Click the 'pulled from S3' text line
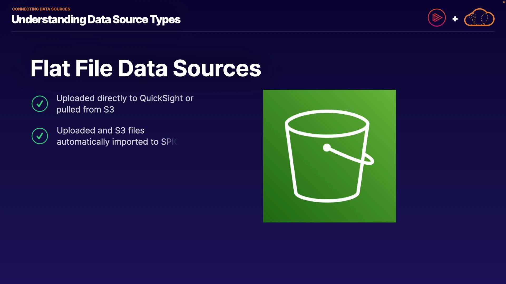This screenshot has height=284, width=506. tap(85, 110)
